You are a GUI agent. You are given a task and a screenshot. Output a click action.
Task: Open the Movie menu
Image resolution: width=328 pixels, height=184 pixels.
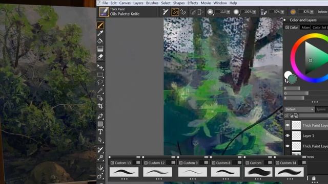[206, 3]
